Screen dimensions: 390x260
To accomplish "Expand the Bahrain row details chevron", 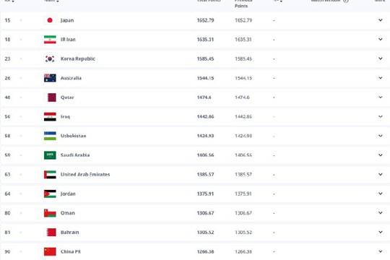I will [x=381, y=232].
